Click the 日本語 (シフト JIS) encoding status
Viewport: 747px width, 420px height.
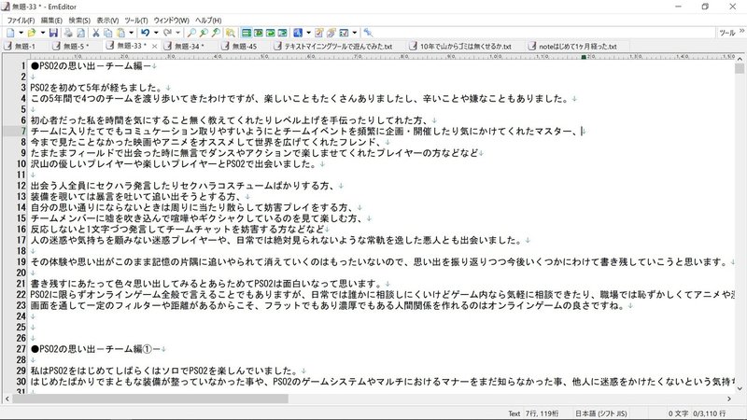(x=600, y=413)
